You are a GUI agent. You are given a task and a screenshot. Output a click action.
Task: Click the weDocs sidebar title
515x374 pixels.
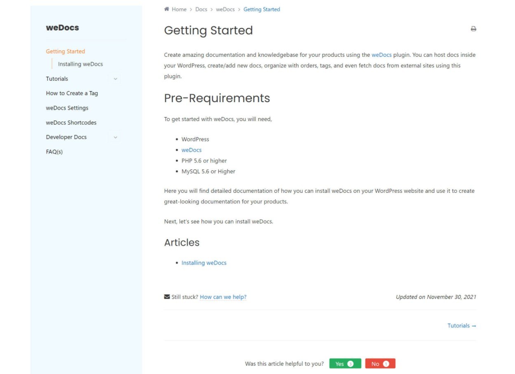63,28
